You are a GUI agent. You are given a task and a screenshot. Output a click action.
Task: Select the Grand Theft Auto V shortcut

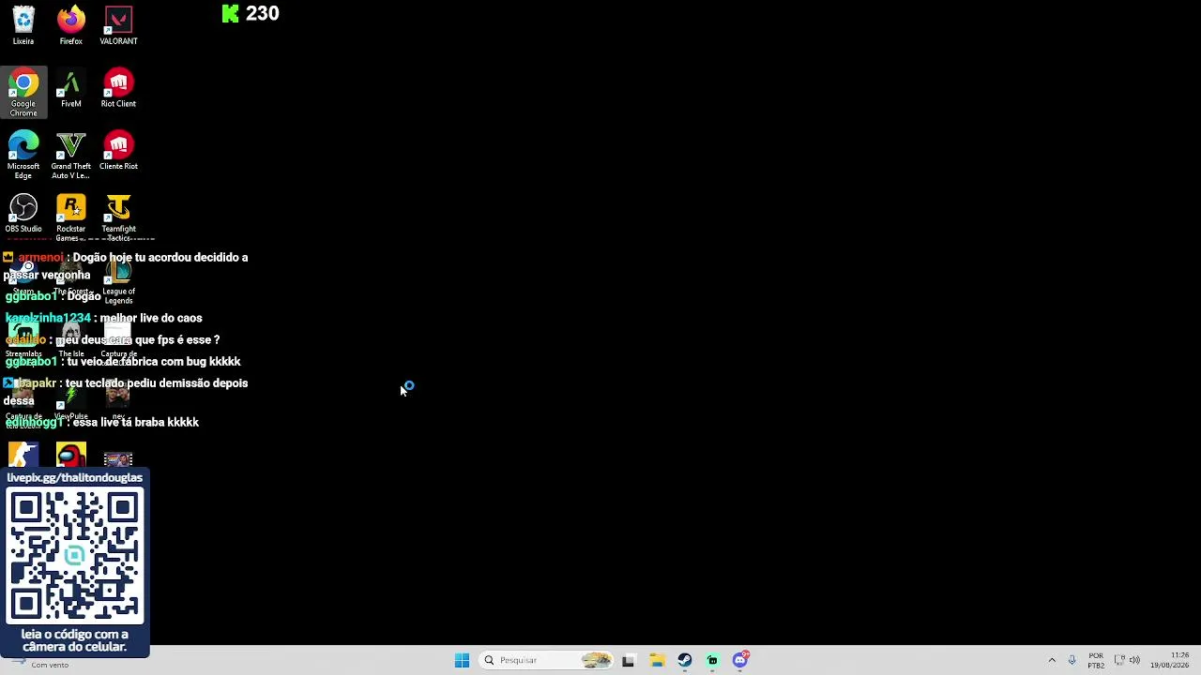[71, 155]
